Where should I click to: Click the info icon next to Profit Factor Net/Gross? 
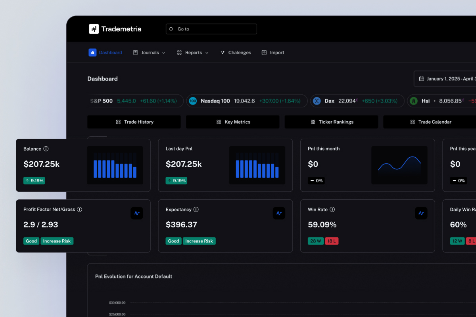coord(79,209)
